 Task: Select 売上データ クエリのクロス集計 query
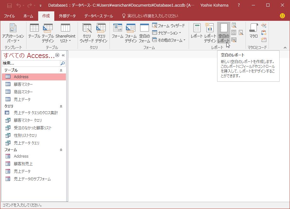click(34, 113)
